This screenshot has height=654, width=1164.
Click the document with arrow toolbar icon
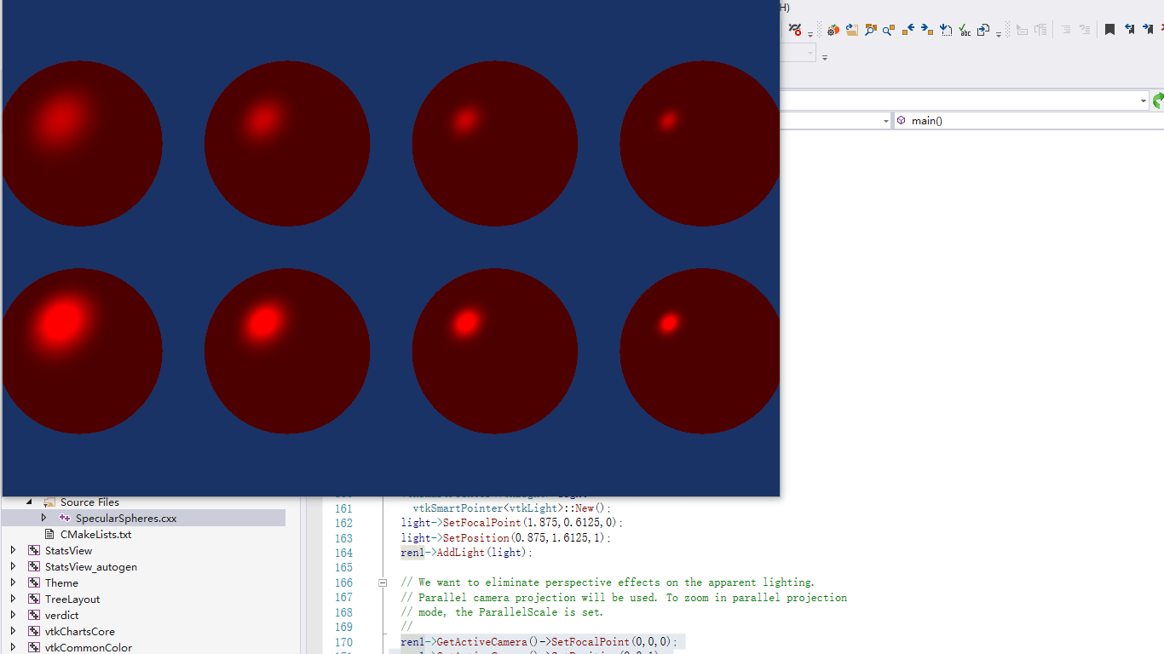pyautogui.click(x=983, y=29)
